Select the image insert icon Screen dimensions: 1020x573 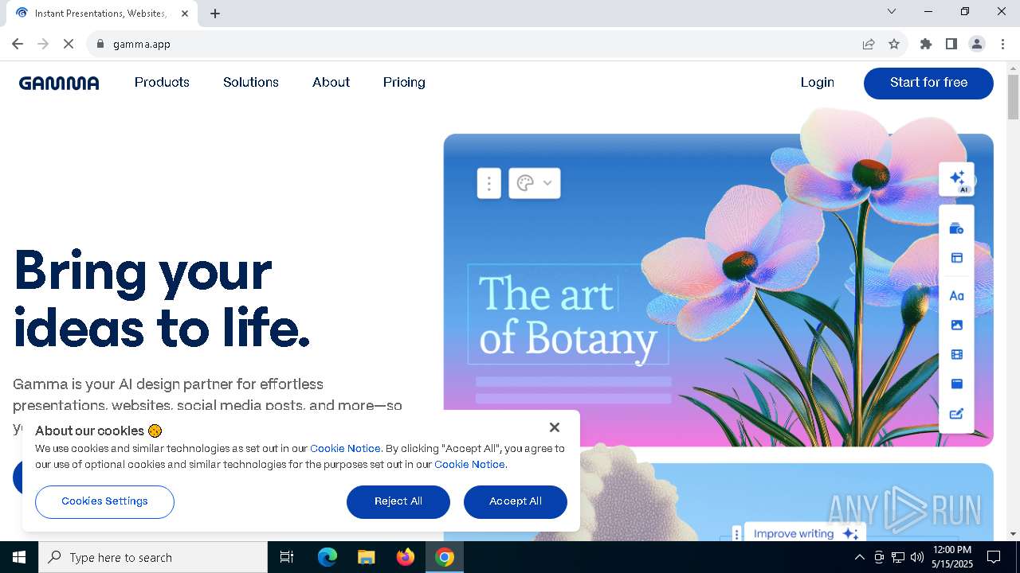pos(957,325)
